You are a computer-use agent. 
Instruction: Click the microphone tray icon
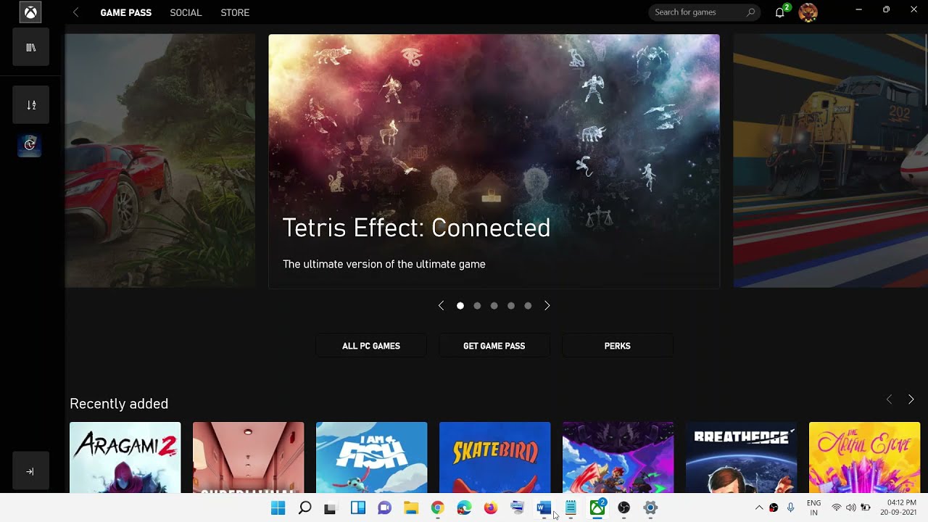click(x=790, y=507)
